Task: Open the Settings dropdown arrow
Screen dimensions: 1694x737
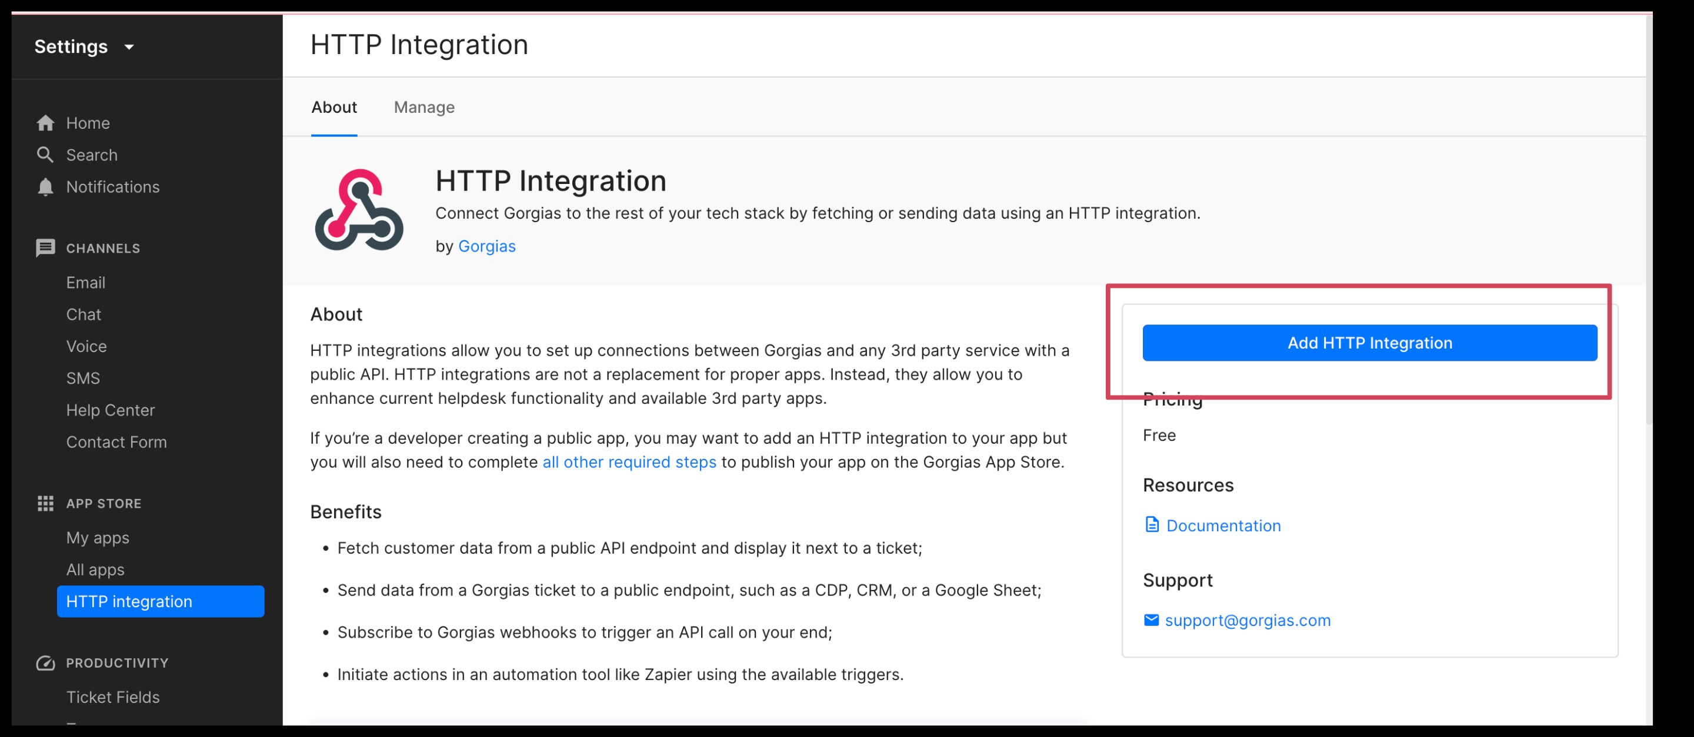Action: pos(129,47)
